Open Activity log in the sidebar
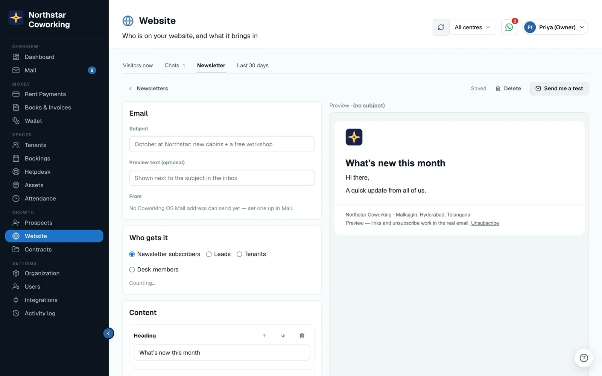This screenshot has height=376, width=602. [54, 313]
